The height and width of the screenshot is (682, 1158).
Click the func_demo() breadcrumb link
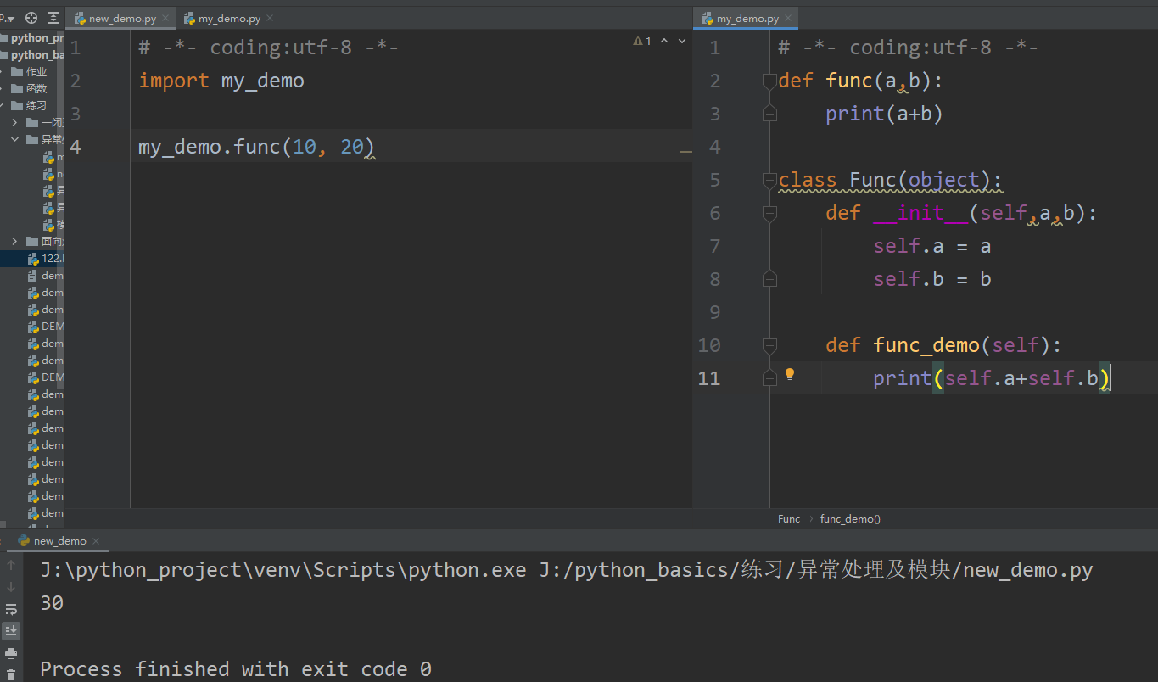849,518
